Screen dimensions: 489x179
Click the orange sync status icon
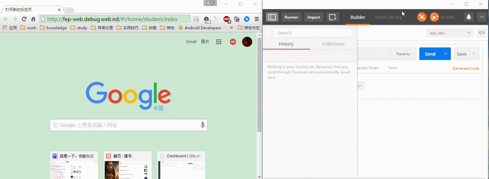coord(434,17)
